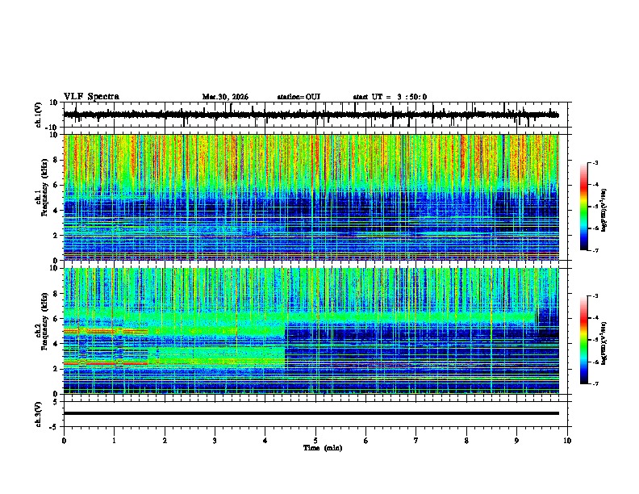Viewport: 639px width, 494px height.
Task: Click the ch.3(V) axis label
Action: tap(39, 414)
